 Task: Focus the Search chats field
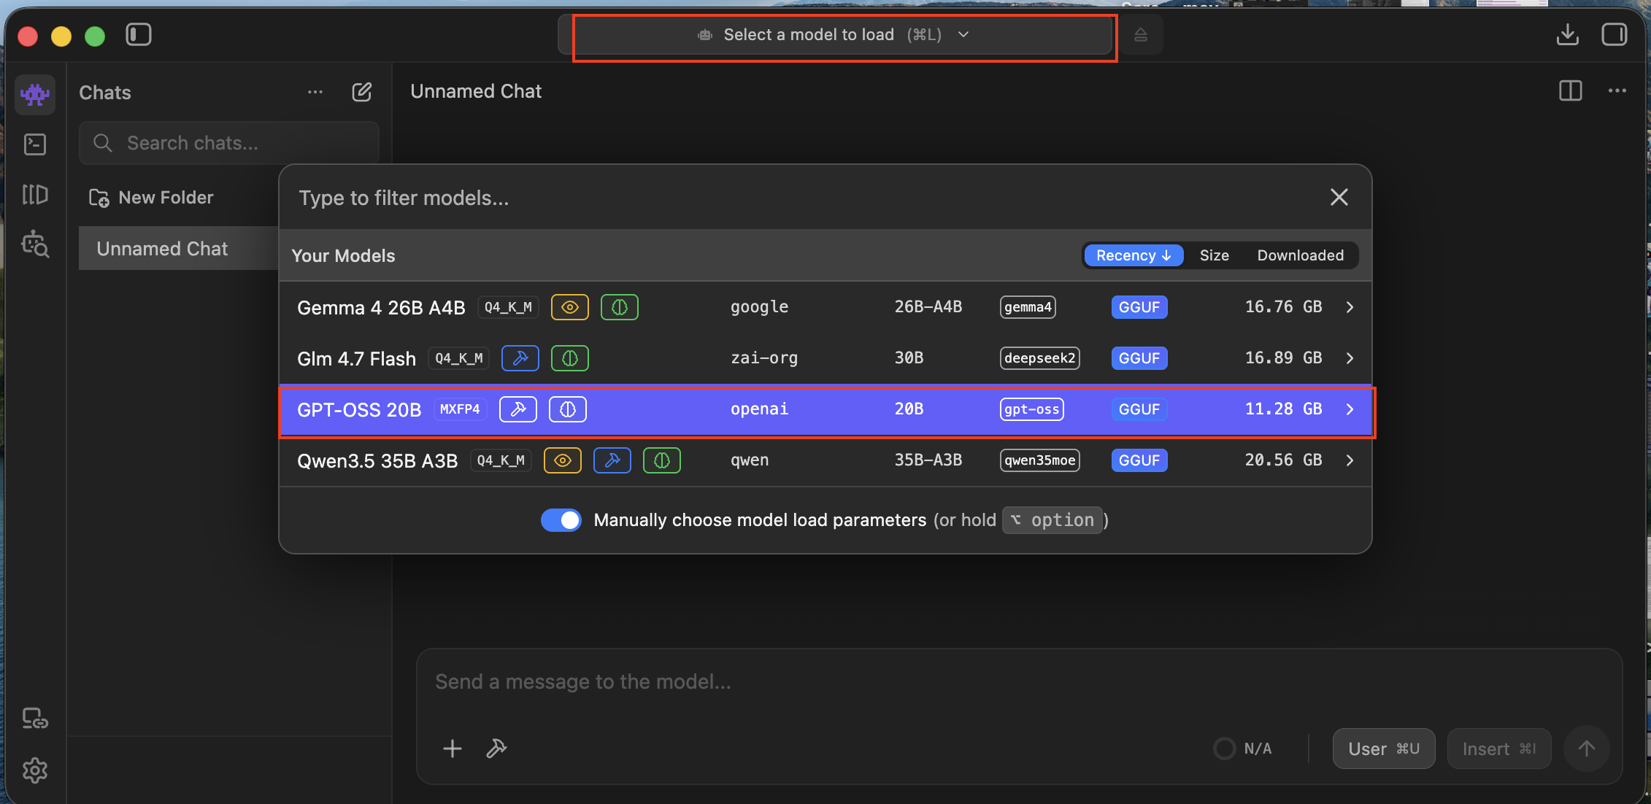[229, 143]
